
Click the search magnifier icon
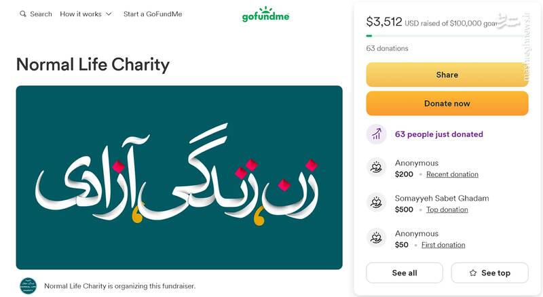coord(23,14)
